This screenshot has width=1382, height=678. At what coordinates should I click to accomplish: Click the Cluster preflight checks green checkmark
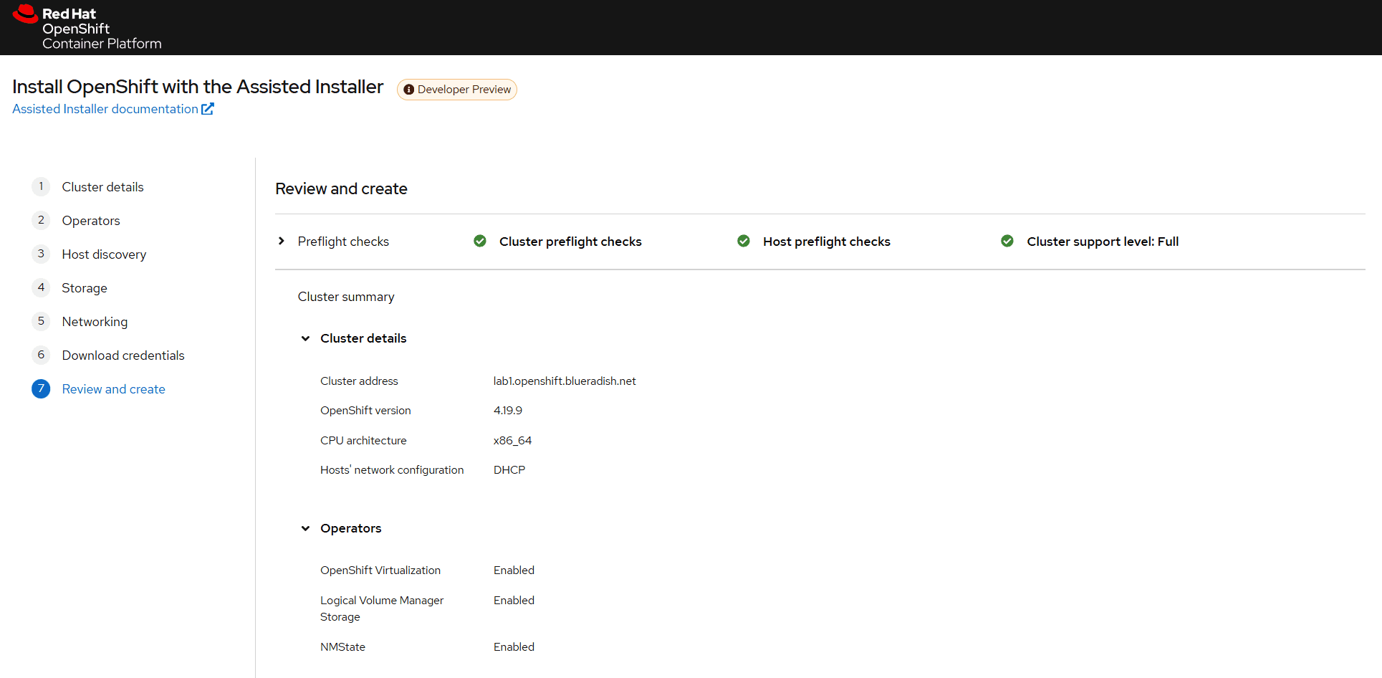pos(480,241)
